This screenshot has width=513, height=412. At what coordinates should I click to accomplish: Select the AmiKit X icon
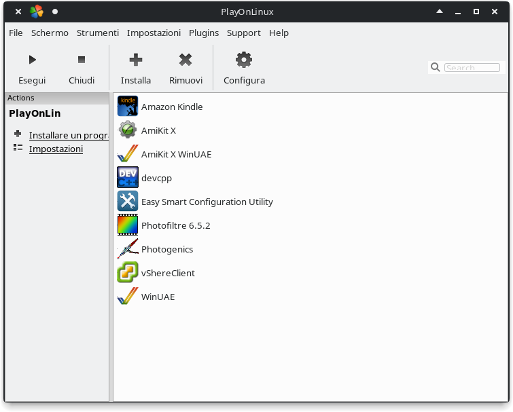pos(128,130)
